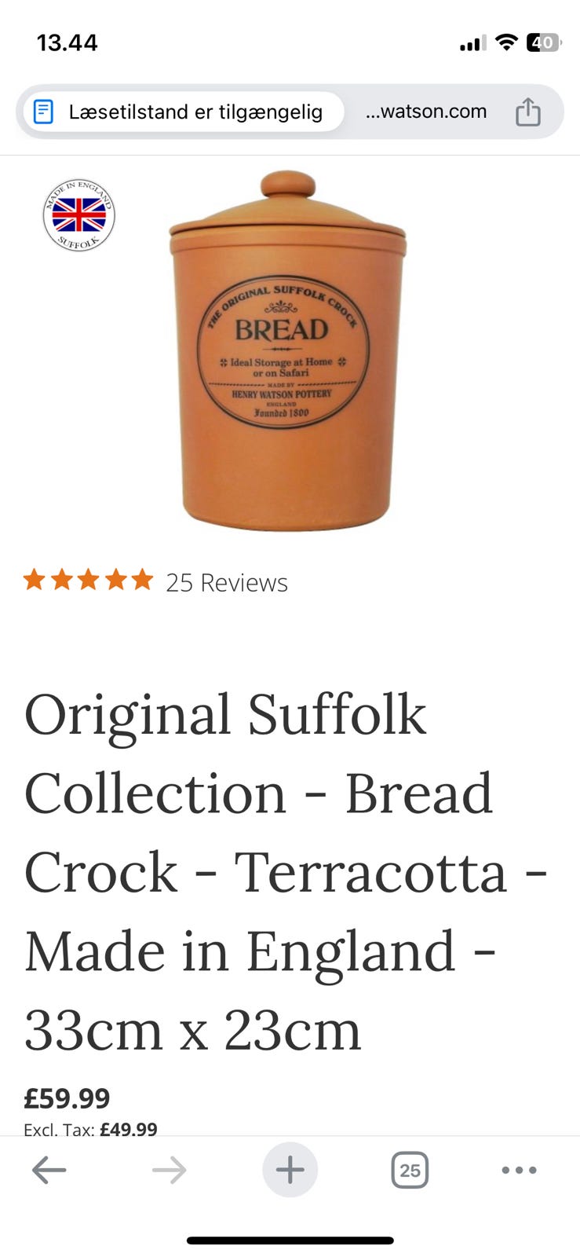
Task: Tap the five orange star rating
Action: click(88, 581)
